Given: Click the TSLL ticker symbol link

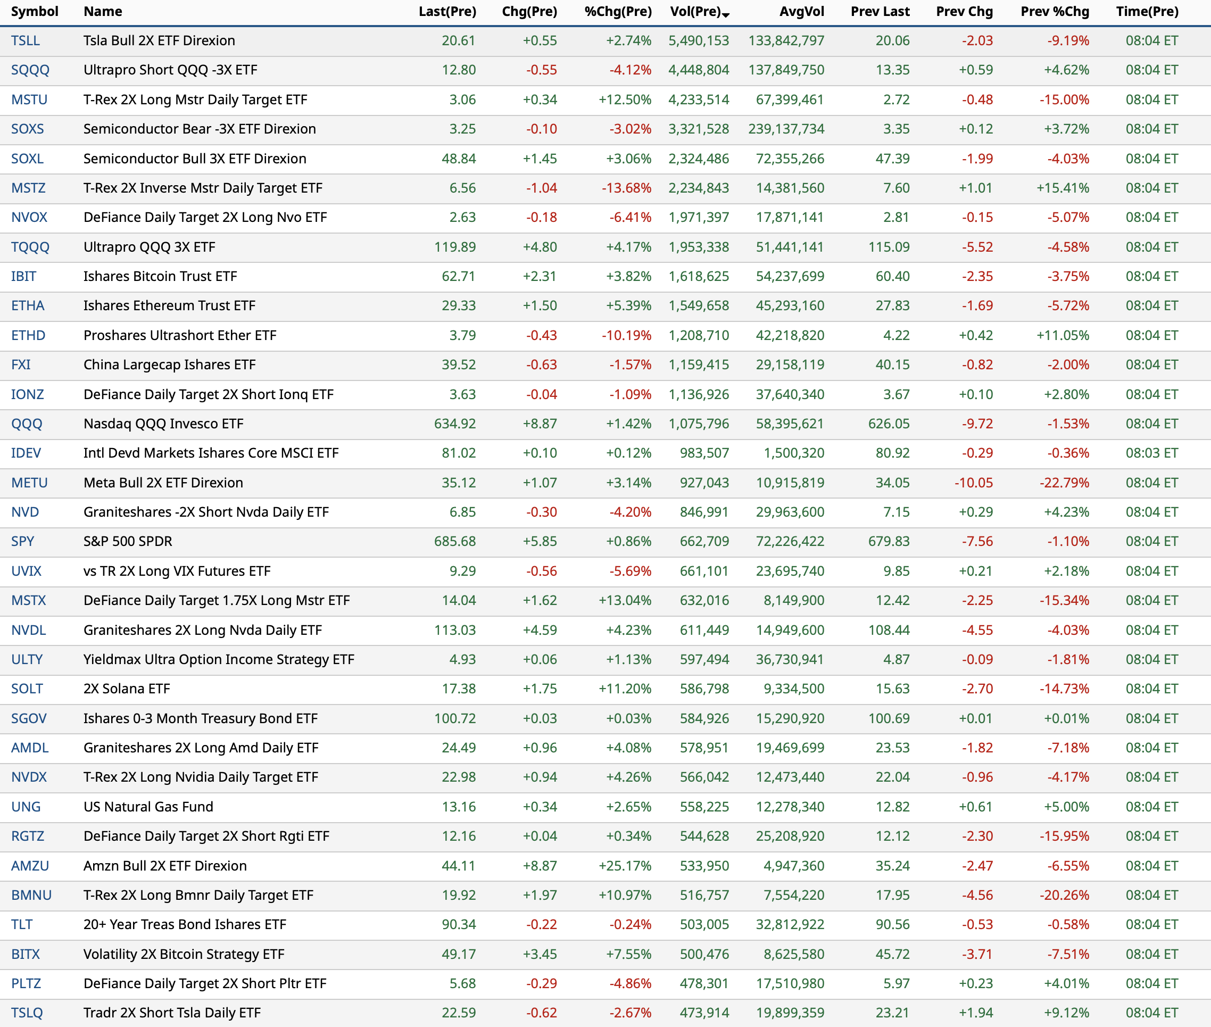Looking at the screenshot, I should click(26, 41).
